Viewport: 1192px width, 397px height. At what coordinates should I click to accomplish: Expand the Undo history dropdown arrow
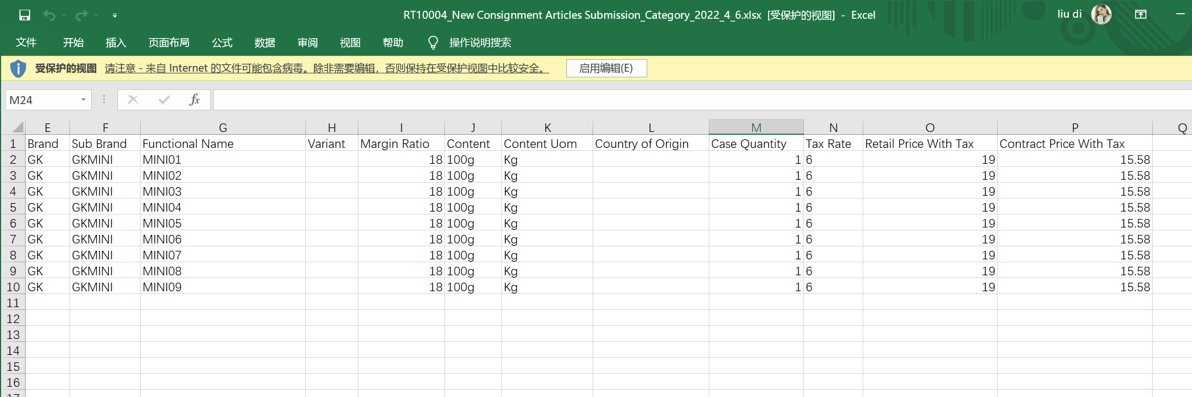[64, 15]
